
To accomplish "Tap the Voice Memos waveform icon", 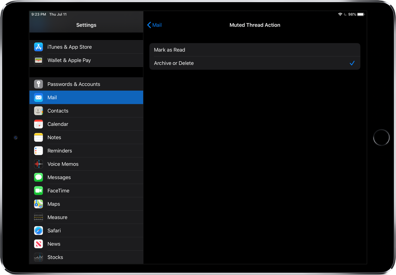I will coord(38,164).
